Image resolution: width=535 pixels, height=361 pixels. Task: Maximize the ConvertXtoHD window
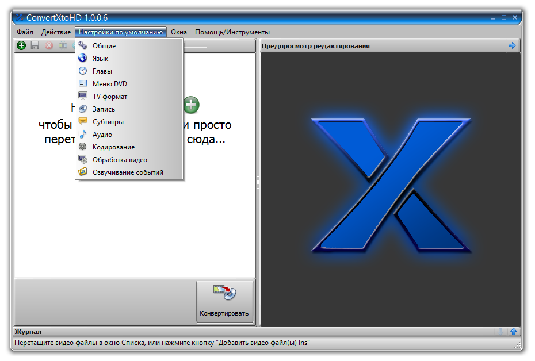click(x=504, y=17)
